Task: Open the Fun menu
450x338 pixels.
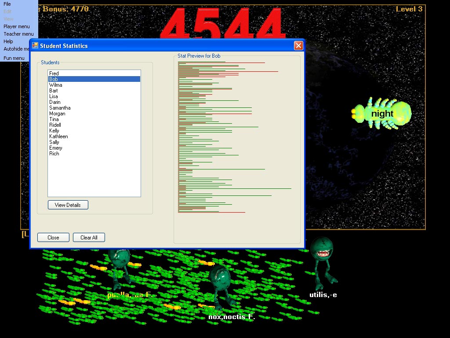Action: [x=14, y=58]
